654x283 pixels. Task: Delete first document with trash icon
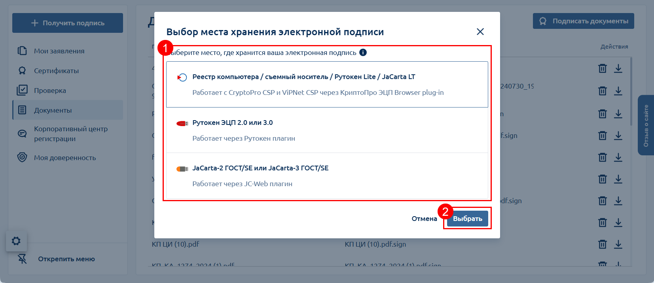pos(602,68)
